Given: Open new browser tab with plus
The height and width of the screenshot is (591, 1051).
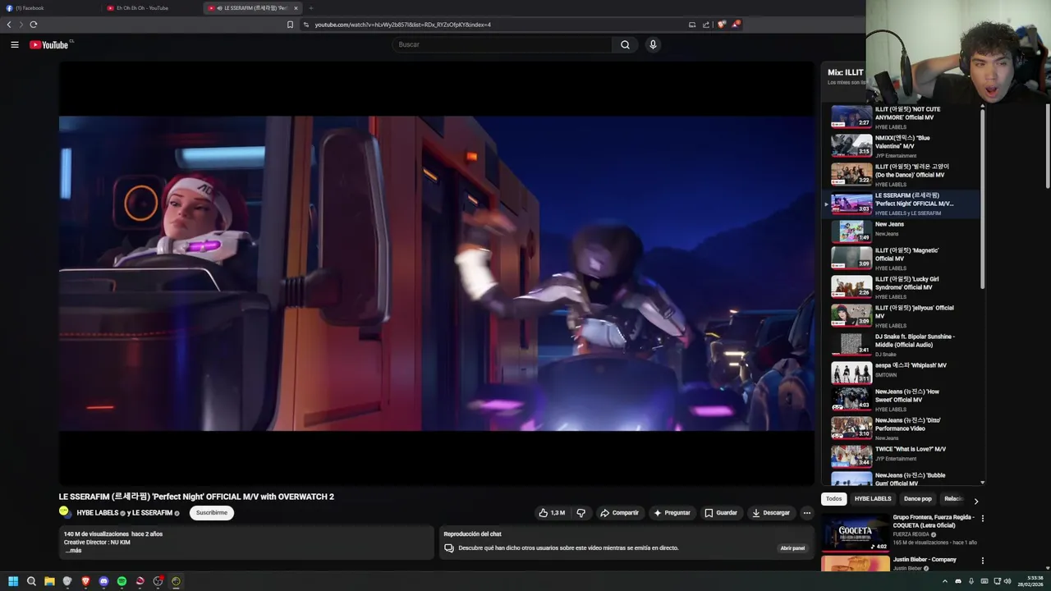Looking at the screenshot, I should (310, 8).
